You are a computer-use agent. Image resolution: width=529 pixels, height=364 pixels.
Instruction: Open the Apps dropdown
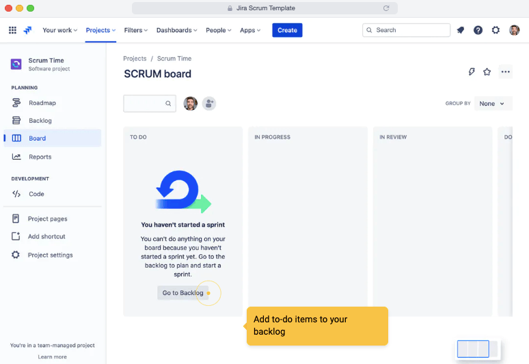pos(250,30)
